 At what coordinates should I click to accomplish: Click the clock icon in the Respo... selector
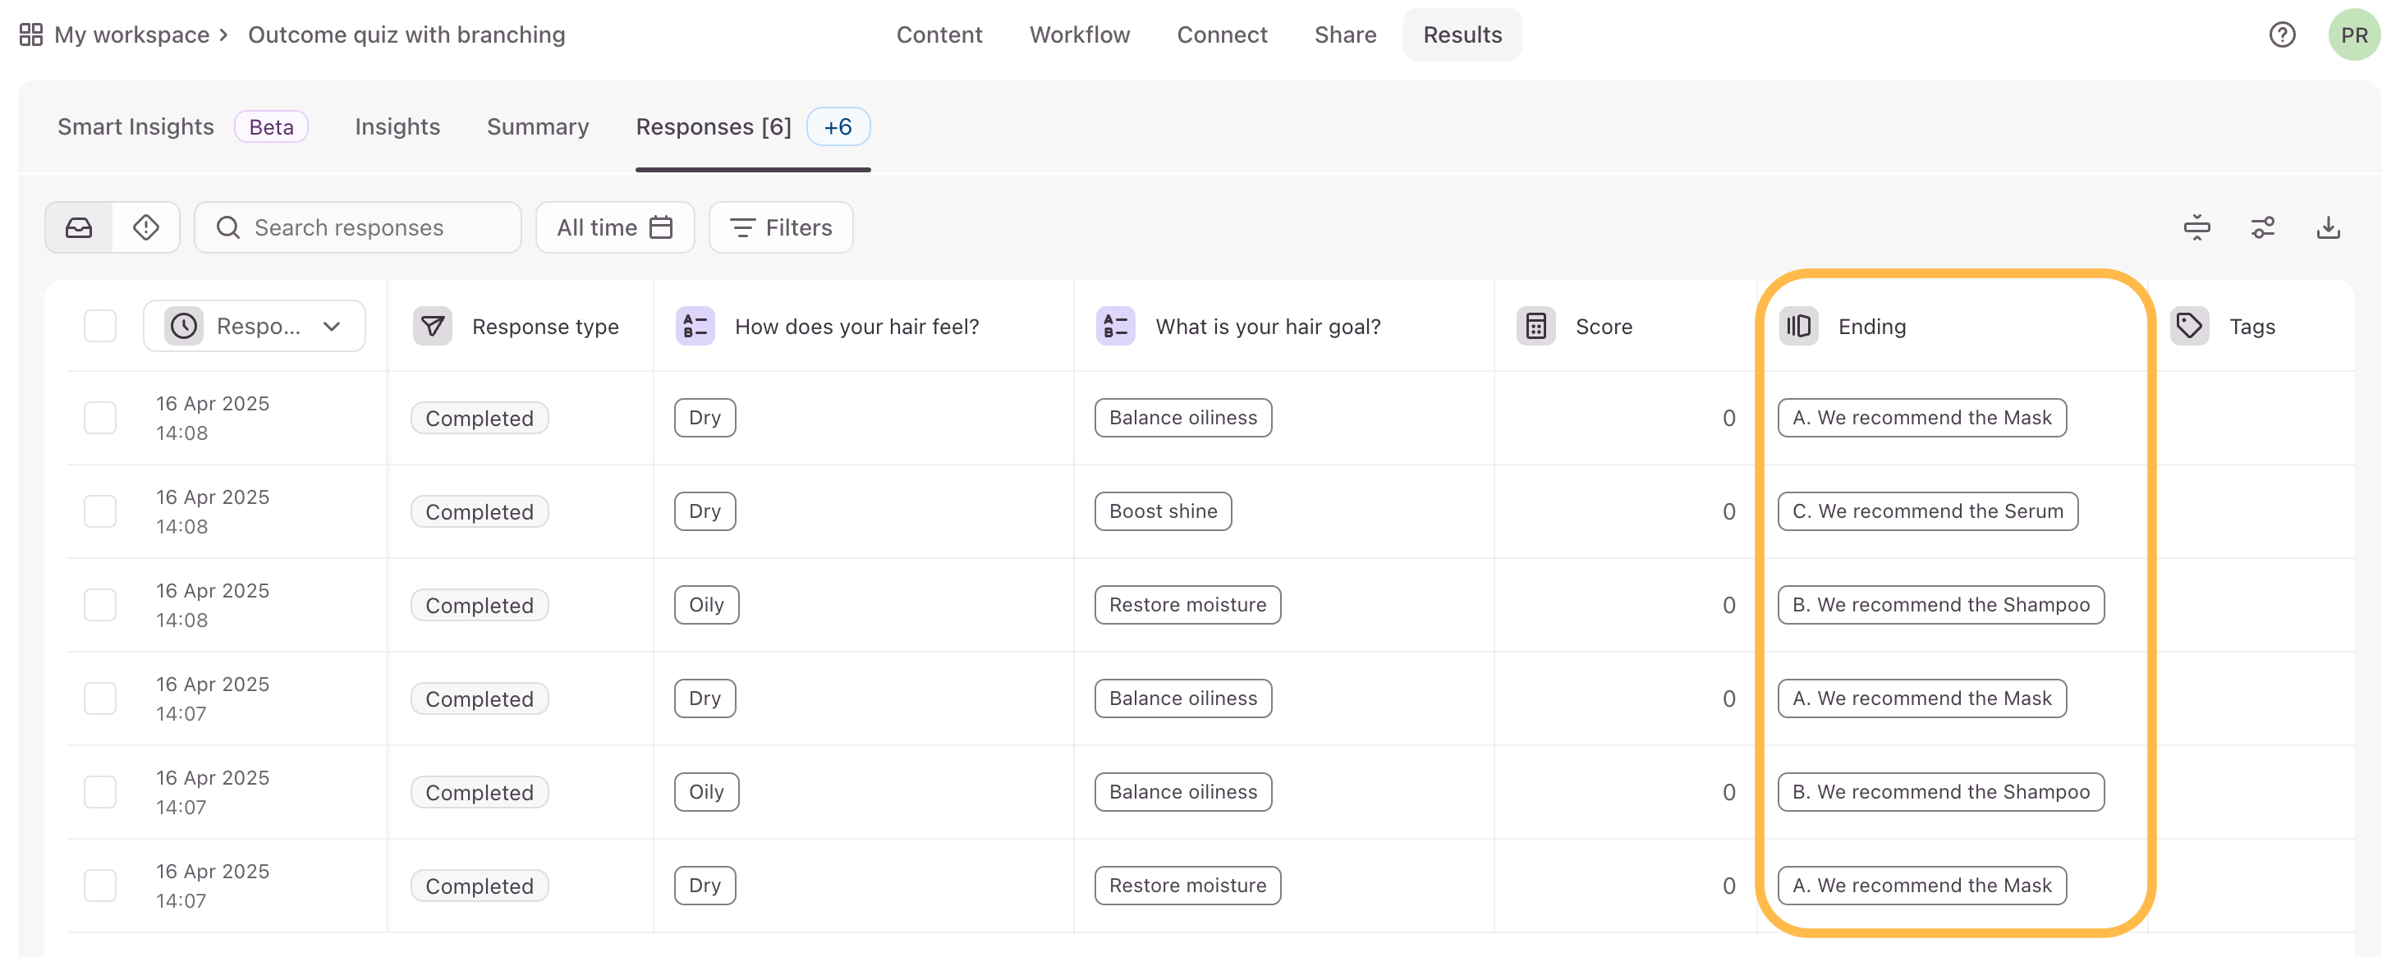click(184, 326)
